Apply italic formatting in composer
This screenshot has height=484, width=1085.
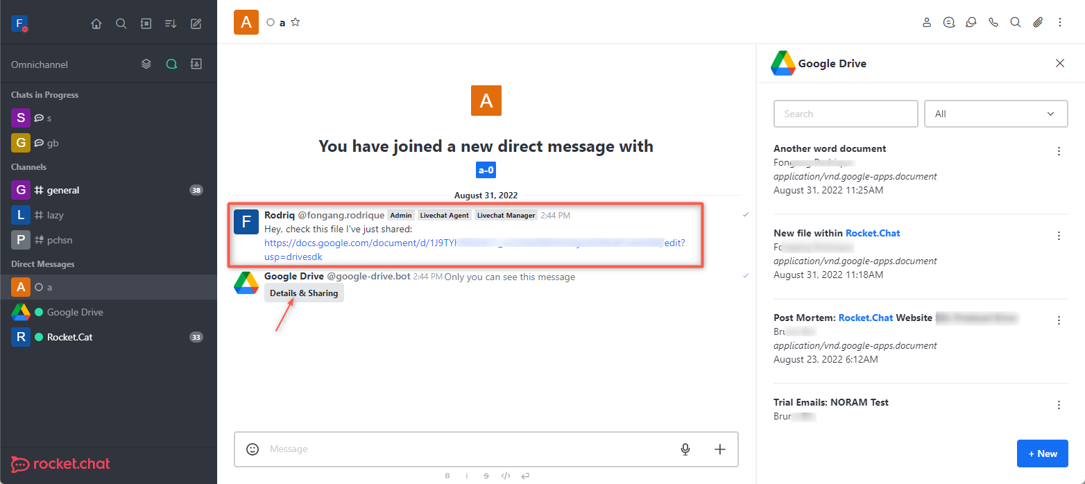467,476
